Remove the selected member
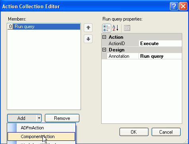Image resolution: width=189 pixels, height=144 pixels. click(x=62, y=118)
